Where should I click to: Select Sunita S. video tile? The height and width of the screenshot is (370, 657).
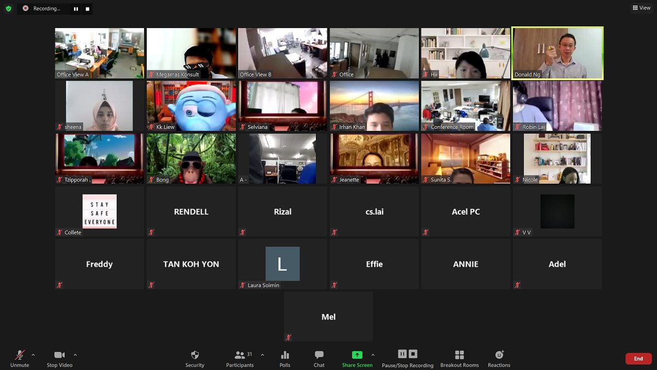(465, 158)
